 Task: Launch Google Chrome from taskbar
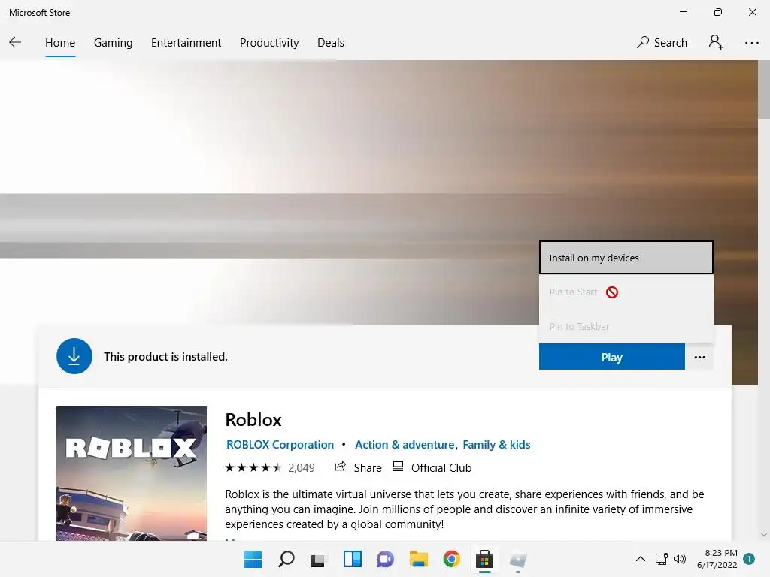[451, 559]
